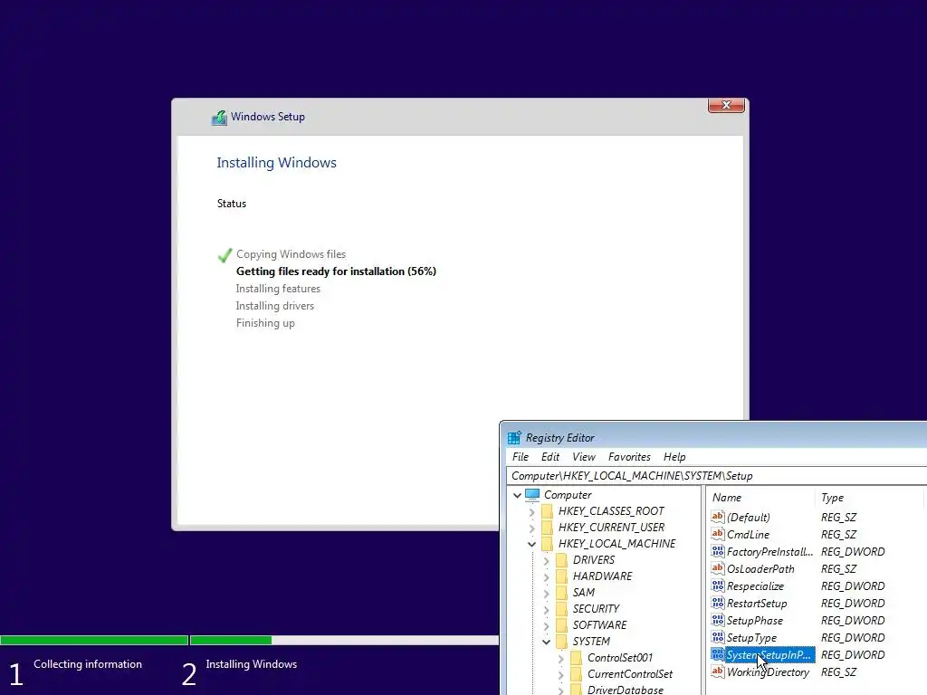Viewport: 927px width, 695px height.
Task: Select the DriverDatabase key in the tree
Action: [625, 690]
